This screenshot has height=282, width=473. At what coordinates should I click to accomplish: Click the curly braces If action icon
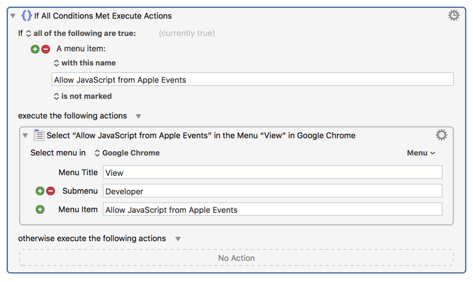coord(26,15)
